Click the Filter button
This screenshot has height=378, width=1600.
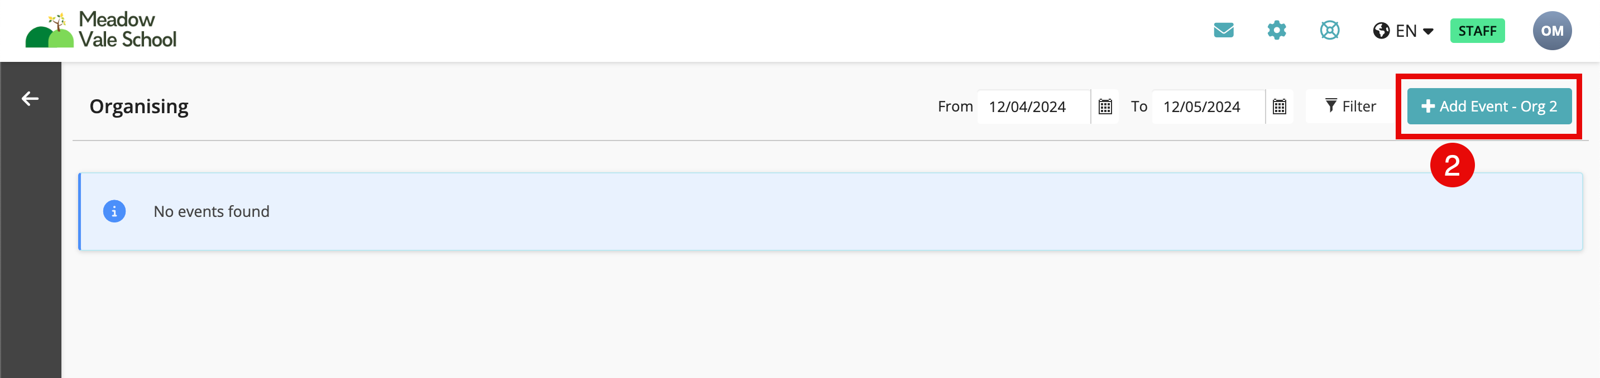pos(1350,106)
